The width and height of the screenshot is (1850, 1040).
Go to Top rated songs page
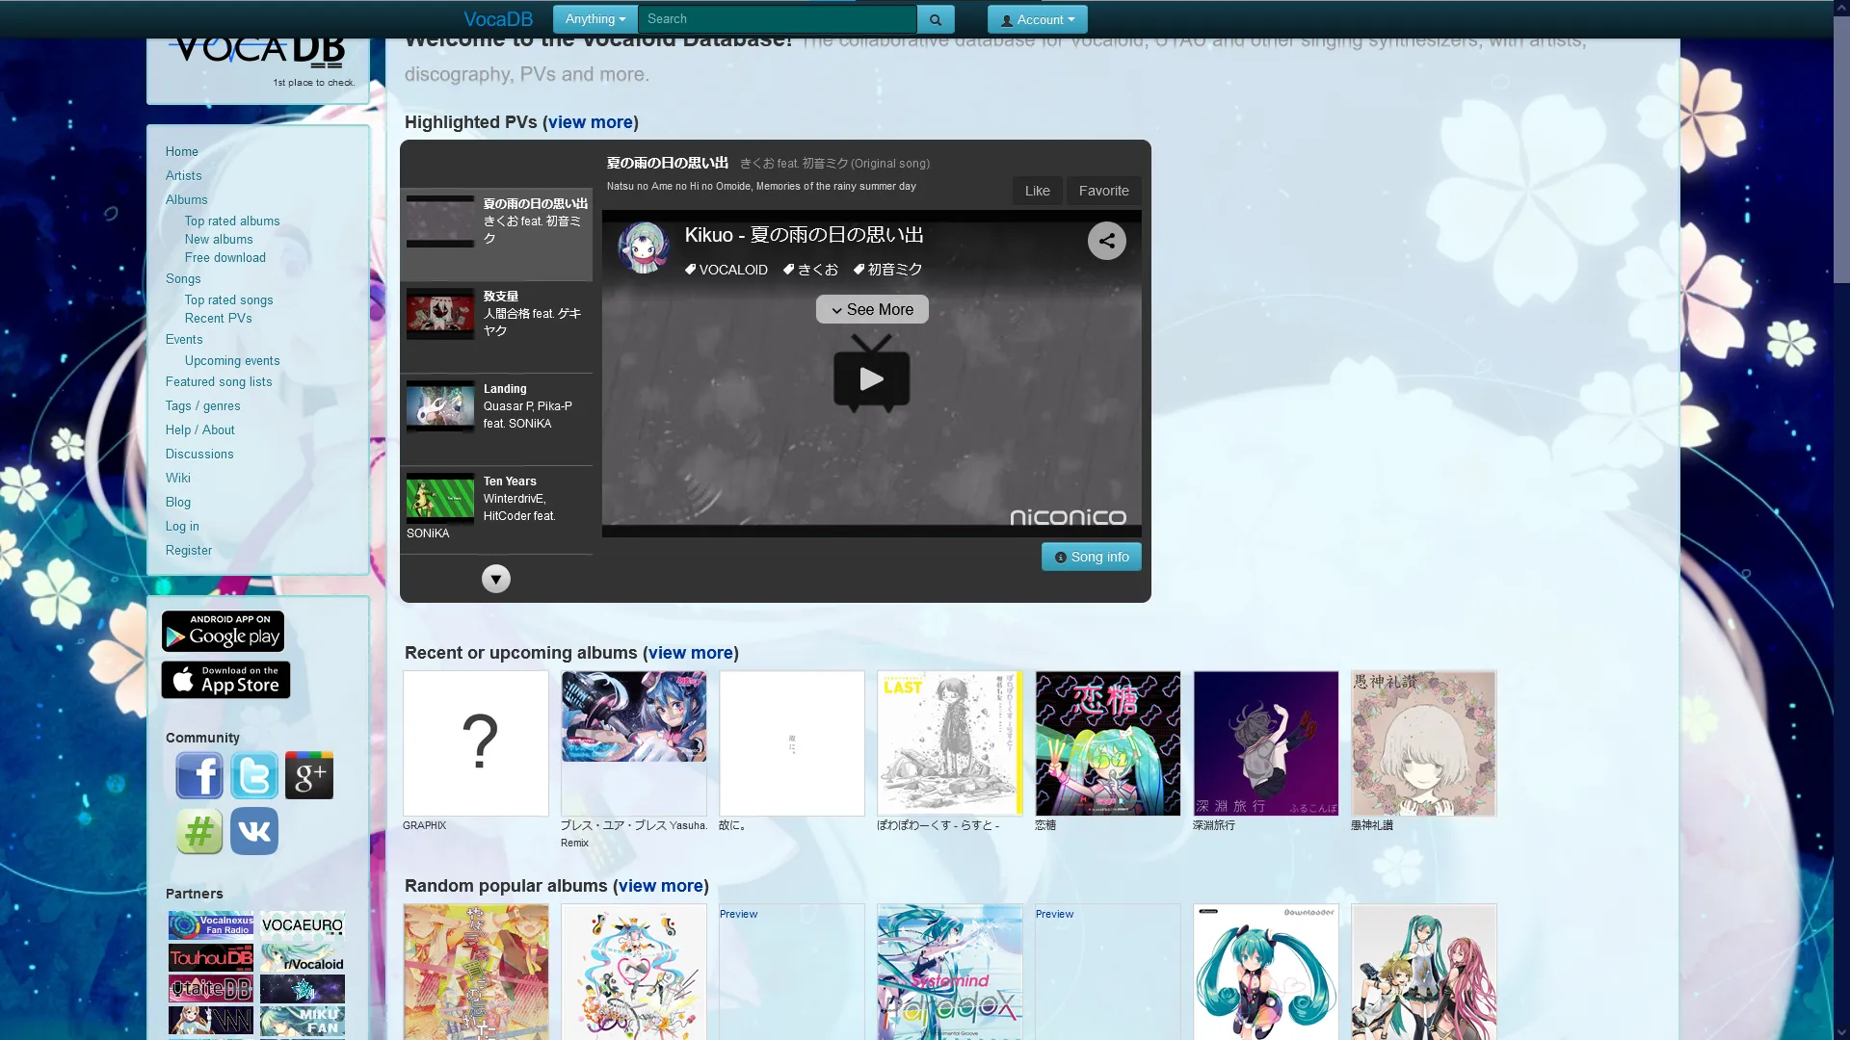coord(228,300)
